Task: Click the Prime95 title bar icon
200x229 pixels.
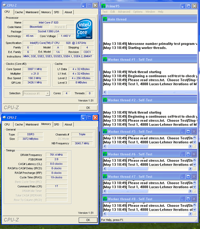Action: click(103, 6)
